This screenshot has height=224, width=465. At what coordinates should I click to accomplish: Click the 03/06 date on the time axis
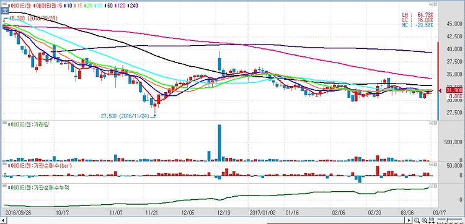pos(407,213)
